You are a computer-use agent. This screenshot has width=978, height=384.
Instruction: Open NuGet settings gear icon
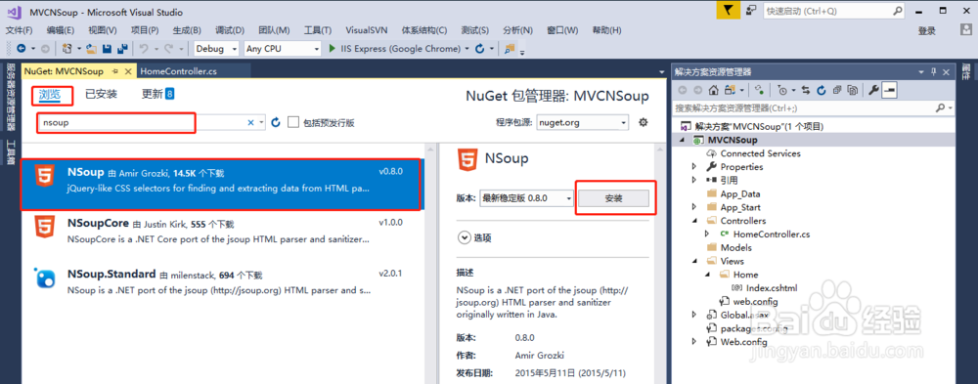click(x=644, y=122)
